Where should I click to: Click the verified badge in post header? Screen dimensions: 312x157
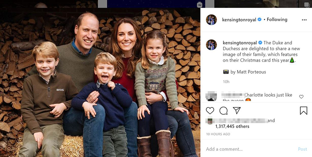259,19
